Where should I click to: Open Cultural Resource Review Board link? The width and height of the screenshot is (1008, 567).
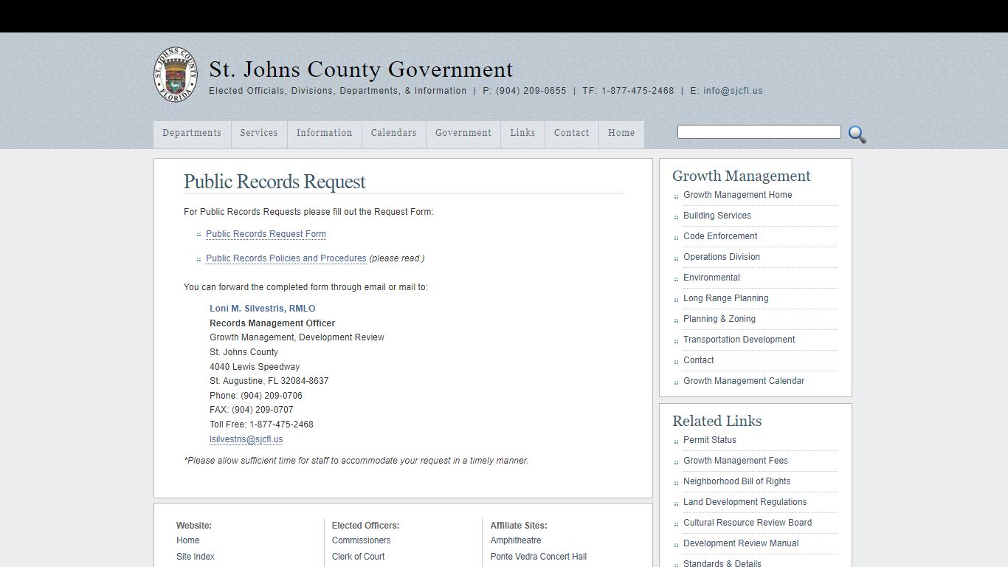coord(748,523)
